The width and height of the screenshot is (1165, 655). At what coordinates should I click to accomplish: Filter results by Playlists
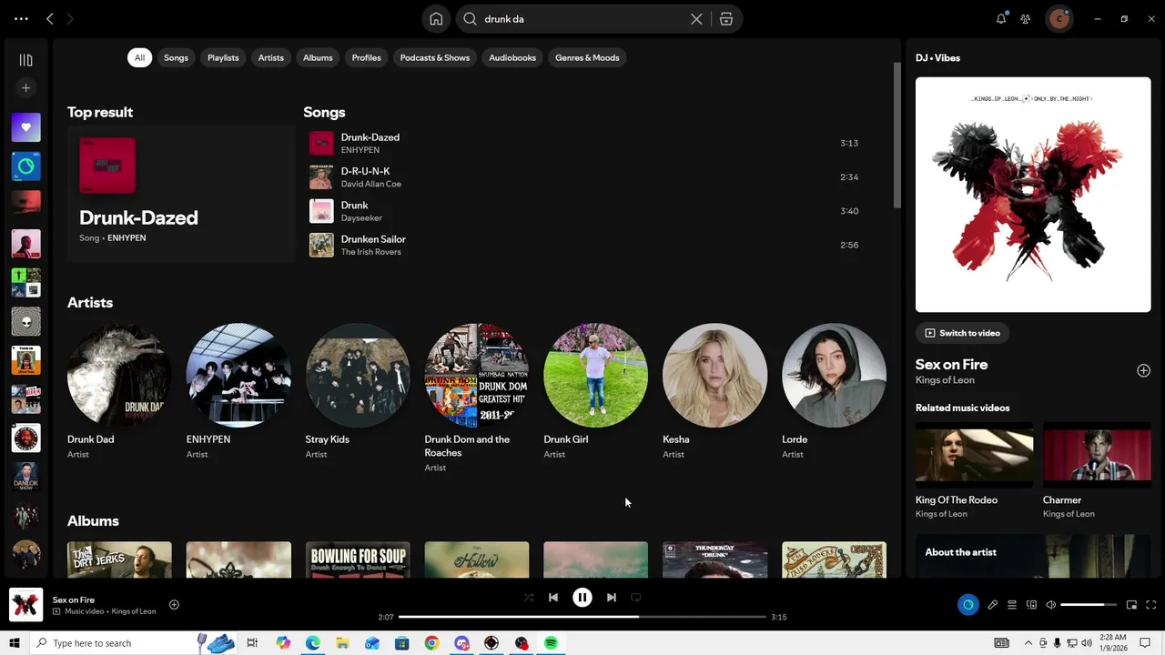tap(223, 57)
